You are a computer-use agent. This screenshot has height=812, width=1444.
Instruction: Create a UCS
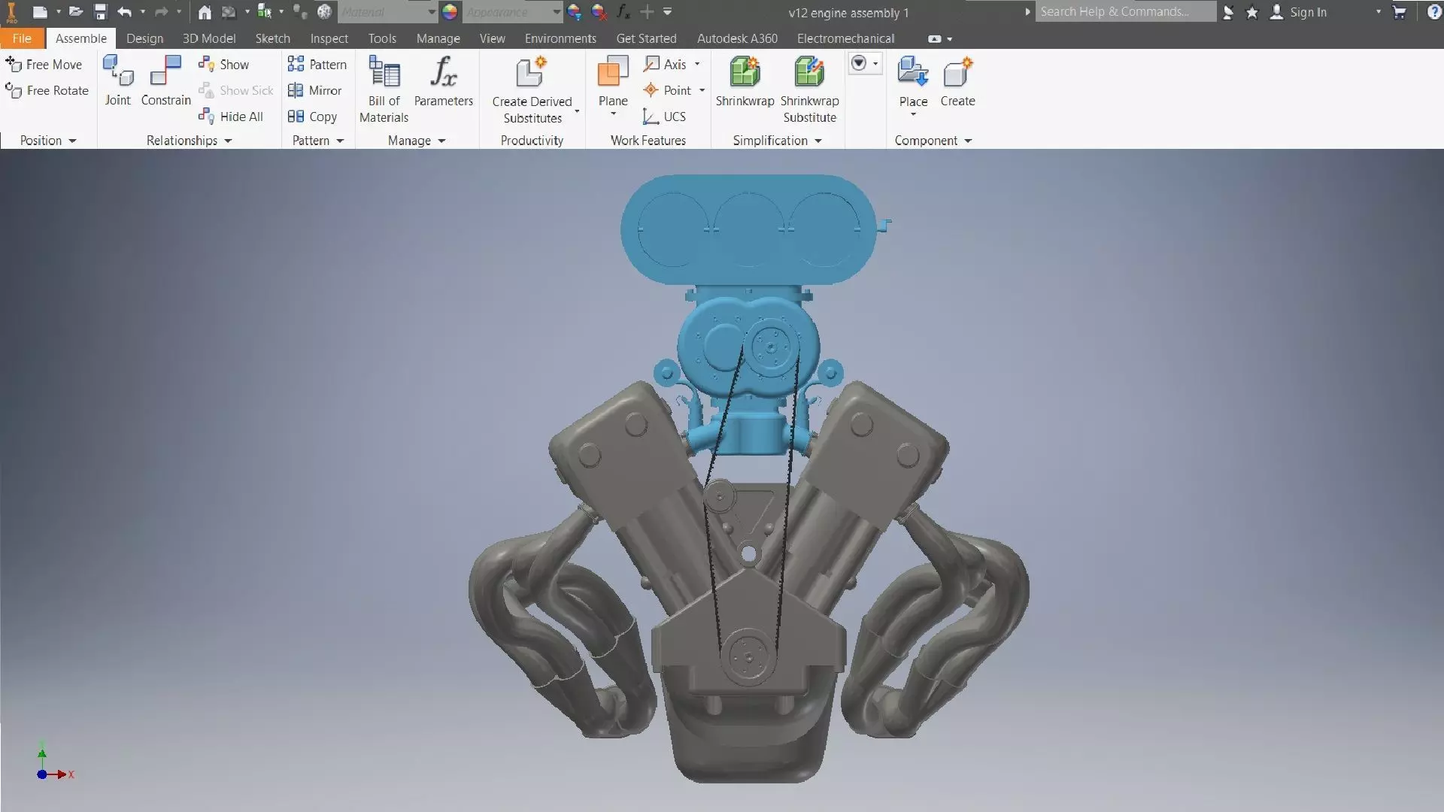[664, 117]
